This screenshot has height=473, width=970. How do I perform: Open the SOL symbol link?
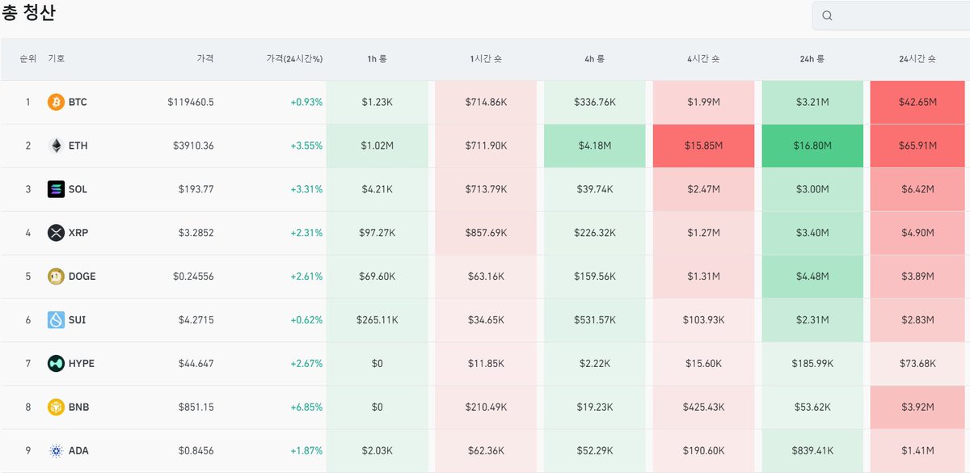point(78,190)
